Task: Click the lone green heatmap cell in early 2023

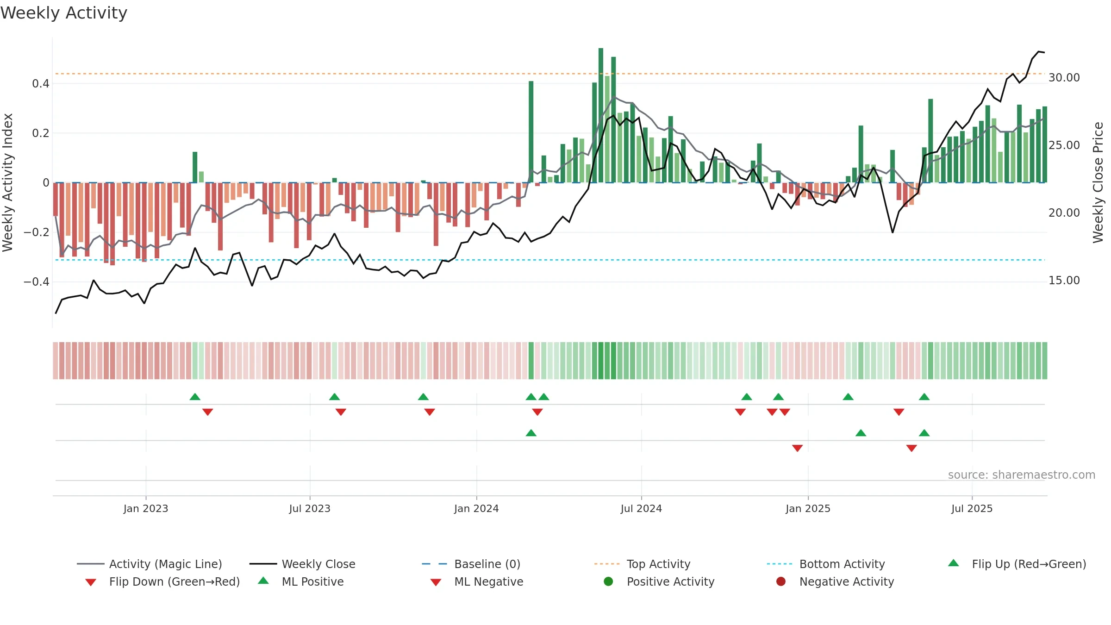Action: (195, 361)
